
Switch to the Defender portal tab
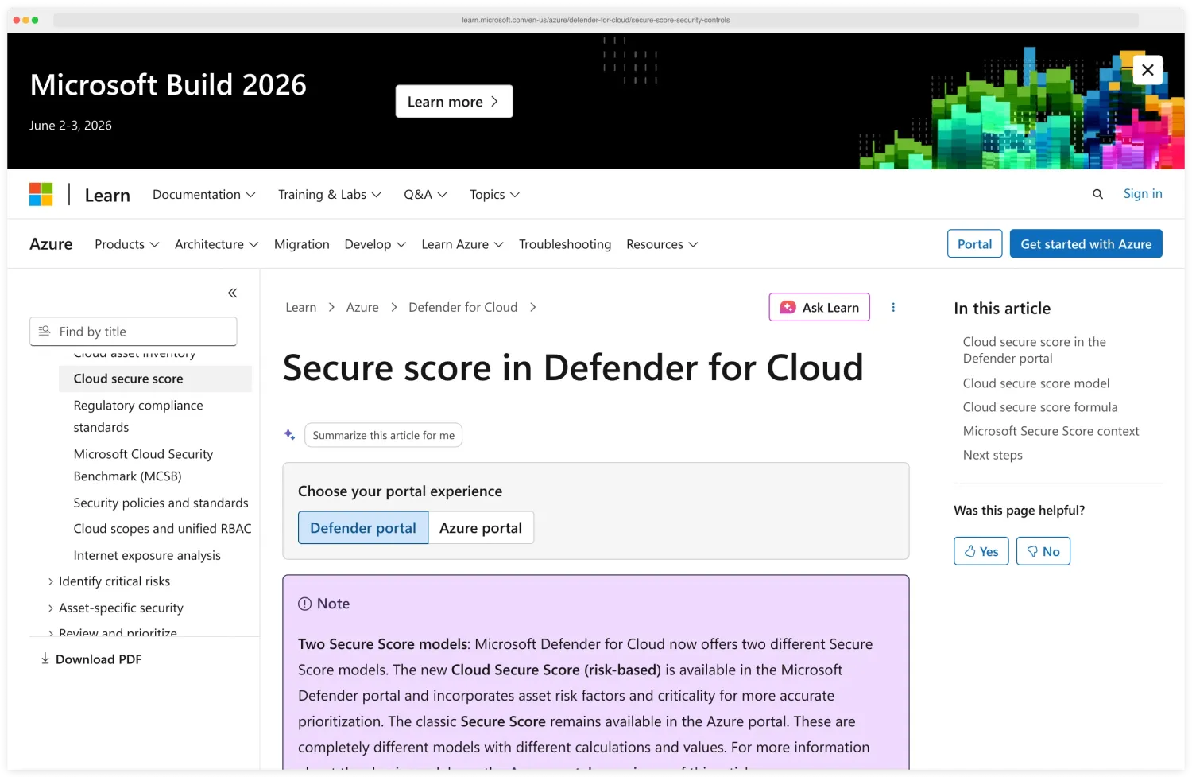pyautogui.click(x=363, y=528)
